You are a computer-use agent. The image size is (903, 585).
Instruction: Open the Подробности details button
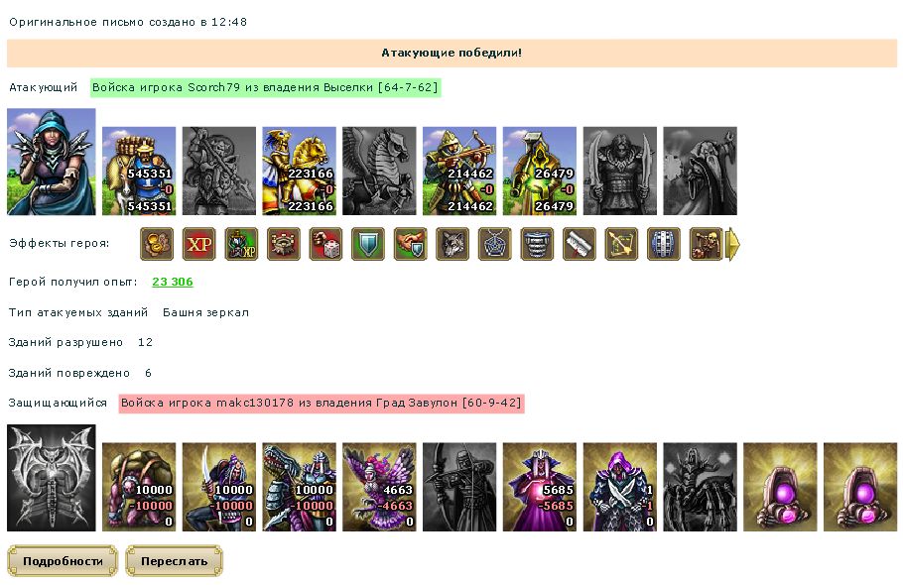[63, 561]
